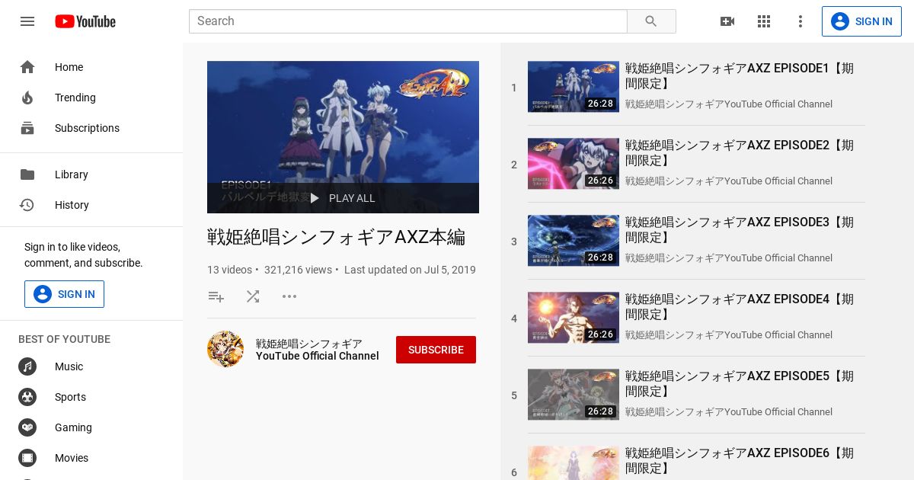Open EPISODE4 video thumbnail
This screenshot has height=480, width=914.
pyautogui.click(x=574, y=318)
